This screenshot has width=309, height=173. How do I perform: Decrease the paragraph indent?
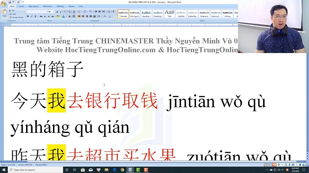point(96,11)
